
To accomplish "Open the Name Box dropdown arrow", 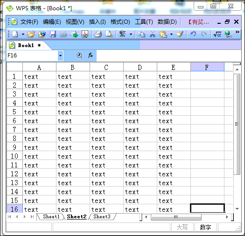I will coord(60,56).
